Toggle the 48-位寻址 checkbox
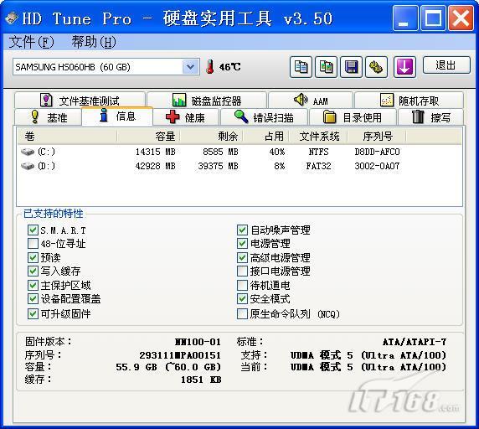Viewport: 479px width, 429px height. pyautogui.click(x=33, y=244)
